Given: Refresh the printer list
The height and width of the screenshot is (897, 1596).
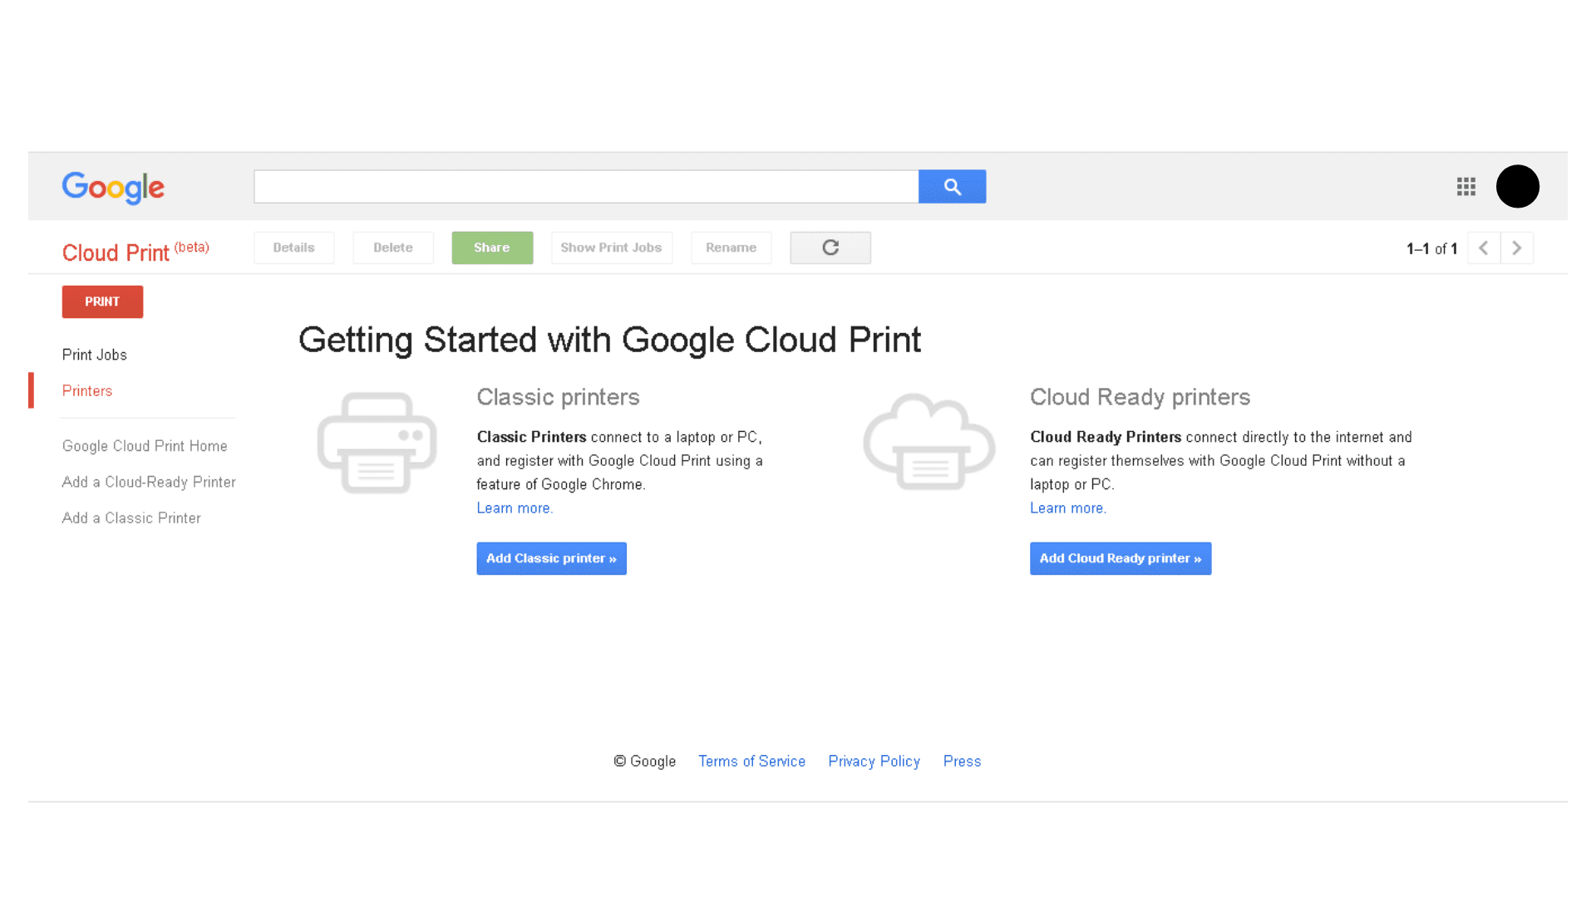Looking at the screenshot, I should pos(830,248).
